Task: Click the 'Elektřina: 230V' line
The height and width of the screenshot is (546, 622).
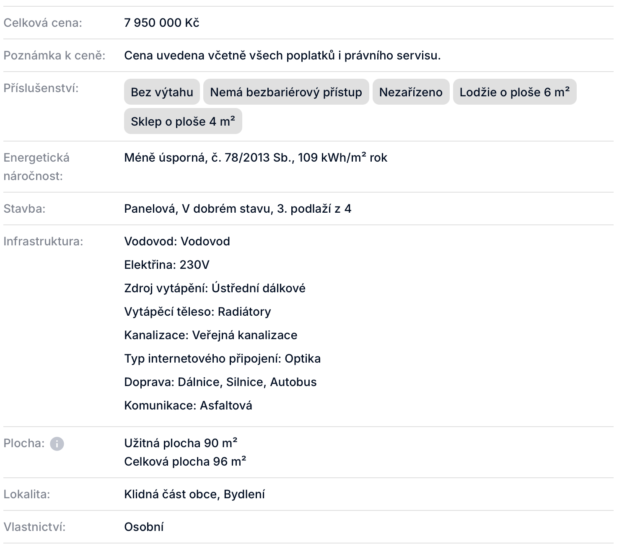Action: [166, 265]
